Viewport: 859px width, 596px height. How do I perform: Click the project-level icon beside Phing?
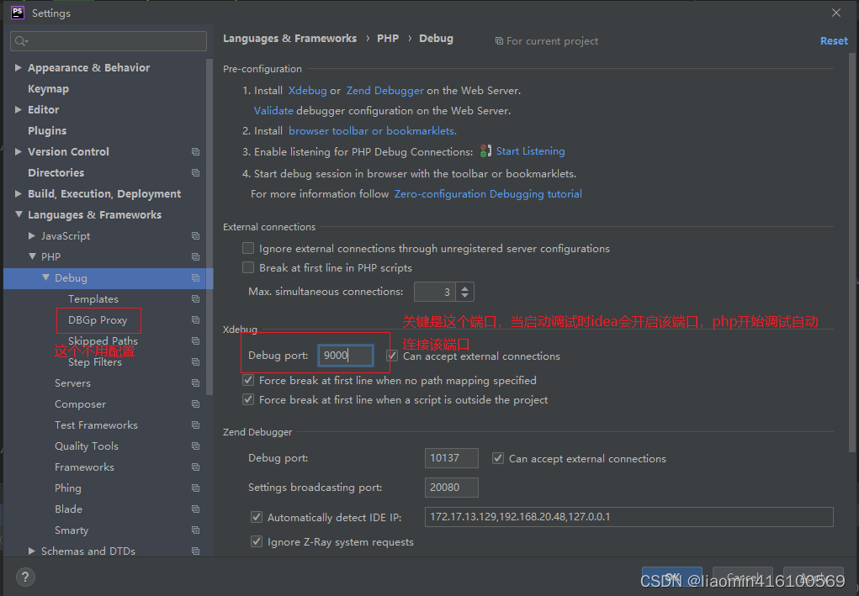[195, 488]
